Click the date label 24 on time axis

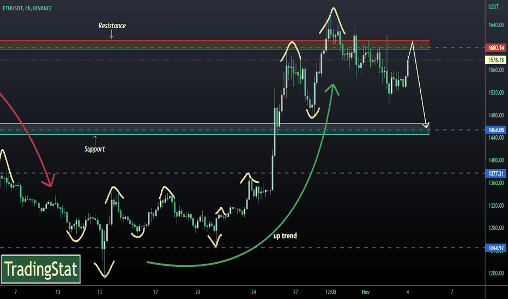253,292
